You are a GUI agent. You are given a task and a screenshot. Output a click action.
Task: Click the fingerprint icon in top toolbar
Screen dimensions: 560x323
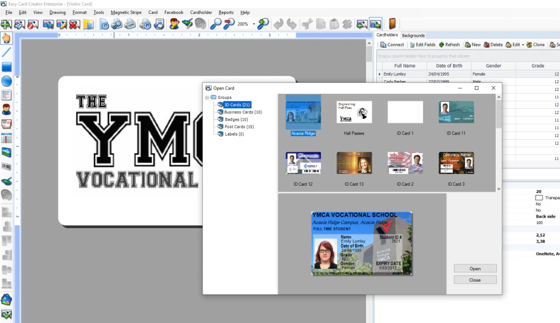[200, 24]
